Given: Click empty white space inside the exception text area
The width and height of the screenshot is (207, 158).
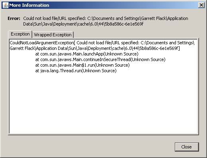Looking at the screenshot, I should pos(103,104).
